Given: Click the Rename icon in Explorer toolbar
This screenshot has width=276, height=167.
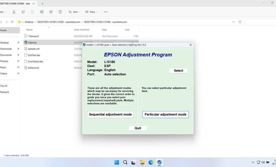Looking at the screenshot, I should click(x=42, y=12).
